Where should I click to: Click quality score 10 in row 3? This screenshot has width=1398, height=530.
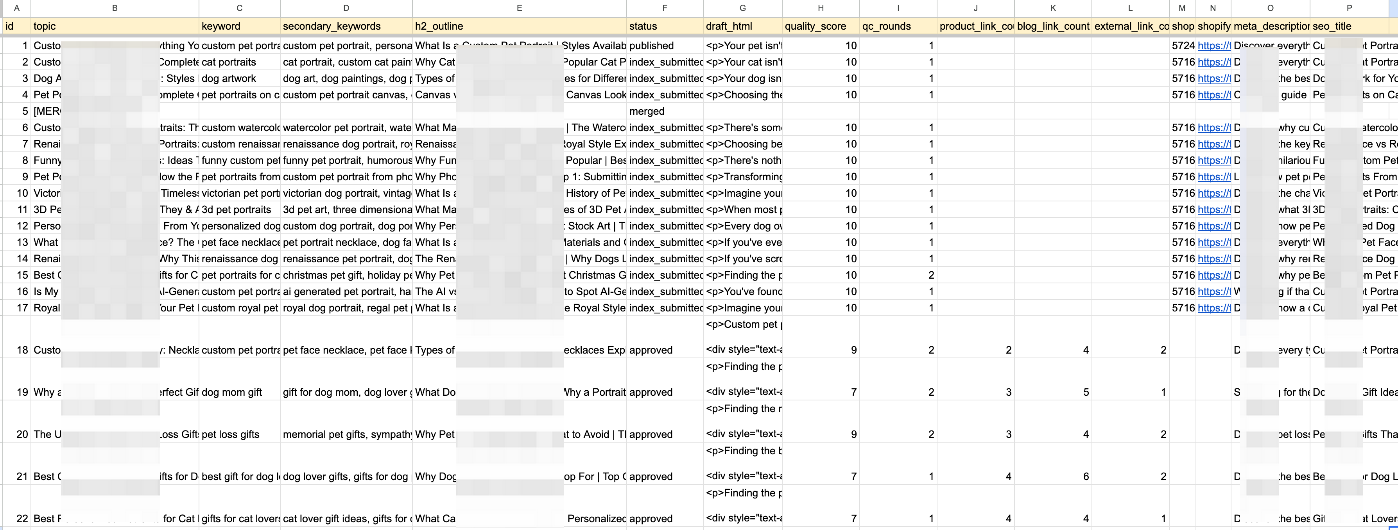[x=821, y=78]
